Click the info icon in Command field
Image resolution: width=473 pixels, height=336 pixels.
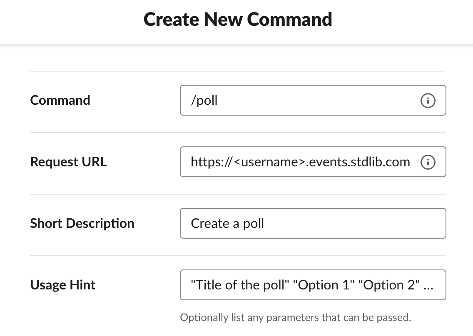[x=428, y=101]
